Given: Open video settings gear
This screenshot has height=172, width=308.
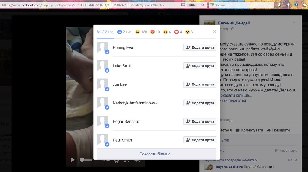Looking at the screenshot, I should point(117,161).
